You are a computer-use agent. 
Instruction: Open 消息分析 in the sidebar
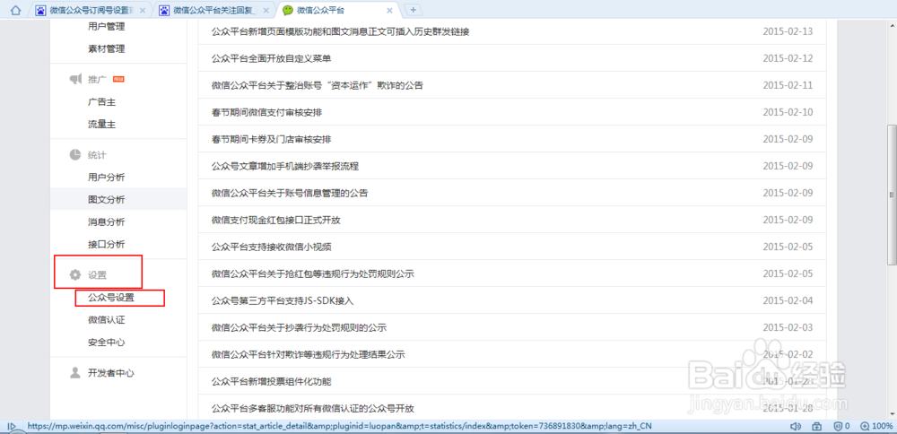pyautogui.click(x=107, y=221)
